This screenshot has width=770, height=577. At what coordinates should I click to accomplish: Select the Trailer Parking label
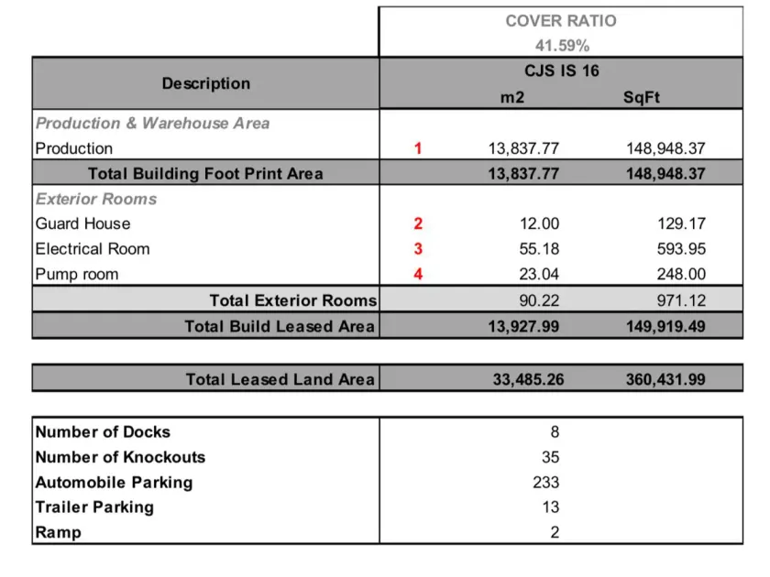pyautogui.click(x=94, y=506)
